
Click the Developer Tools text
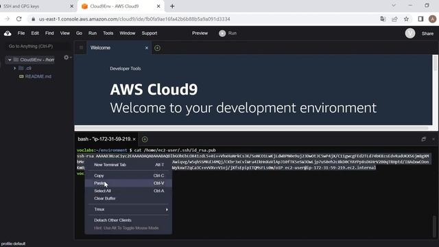click(125, 69)
